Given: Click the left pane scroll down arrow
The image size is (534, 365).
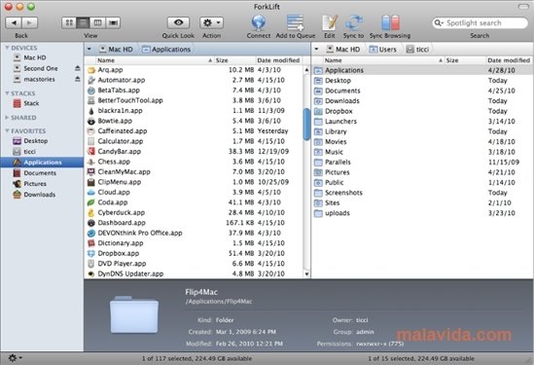Looking at the screenshot, I should pyautogui.click(x=306, y=274).
